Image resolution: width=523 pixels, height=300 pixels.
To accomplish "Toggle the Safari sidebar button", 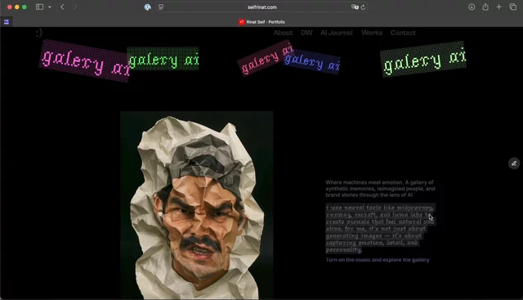I will click(x=39, y=7).
